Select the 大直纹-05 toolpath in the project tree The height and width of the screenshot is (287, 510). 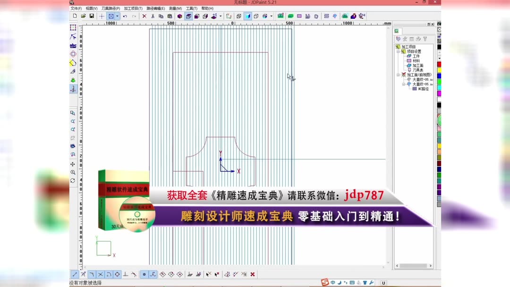420,79
